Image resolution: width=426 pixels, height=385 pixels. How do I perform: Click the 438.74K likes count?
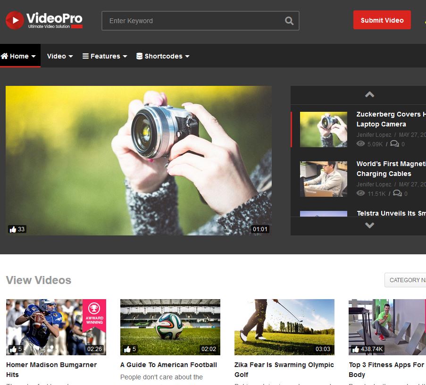click(371, 349)
